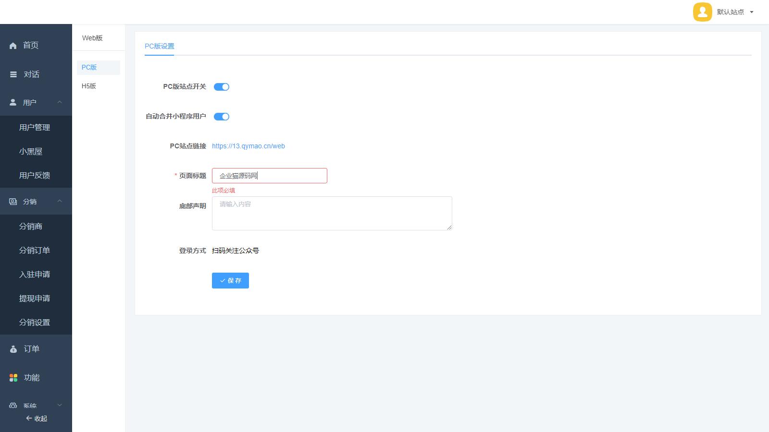Viewport: 769px width, 432px height.
Task: Open the 分销商 submenu item
Action: [36, 227]
